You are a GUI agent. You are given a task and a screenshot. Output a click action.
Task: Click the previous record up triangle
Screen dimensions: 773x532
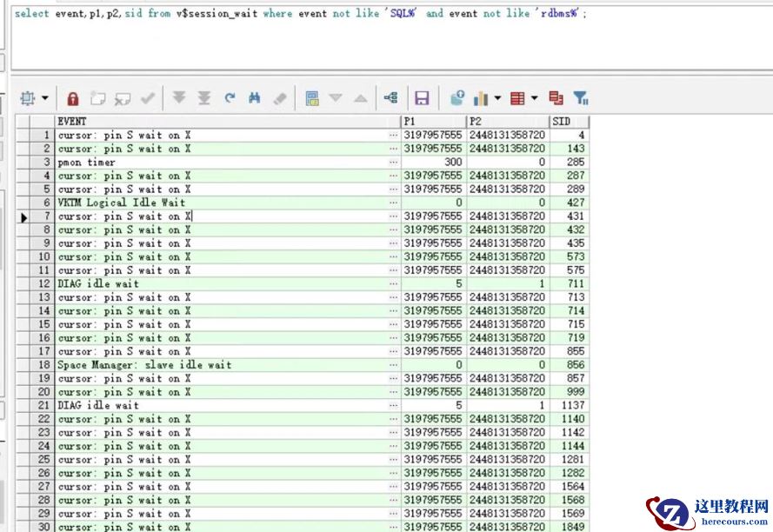coord(361,98)
